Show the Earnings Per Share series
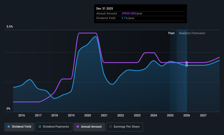 124,127
